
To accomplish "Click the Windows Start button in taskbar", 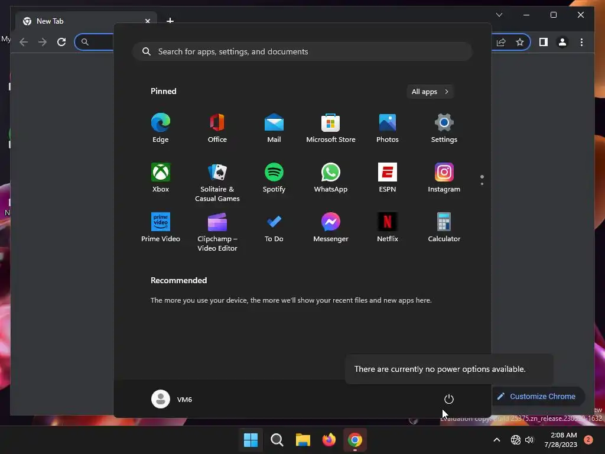I will pos(251,440).
